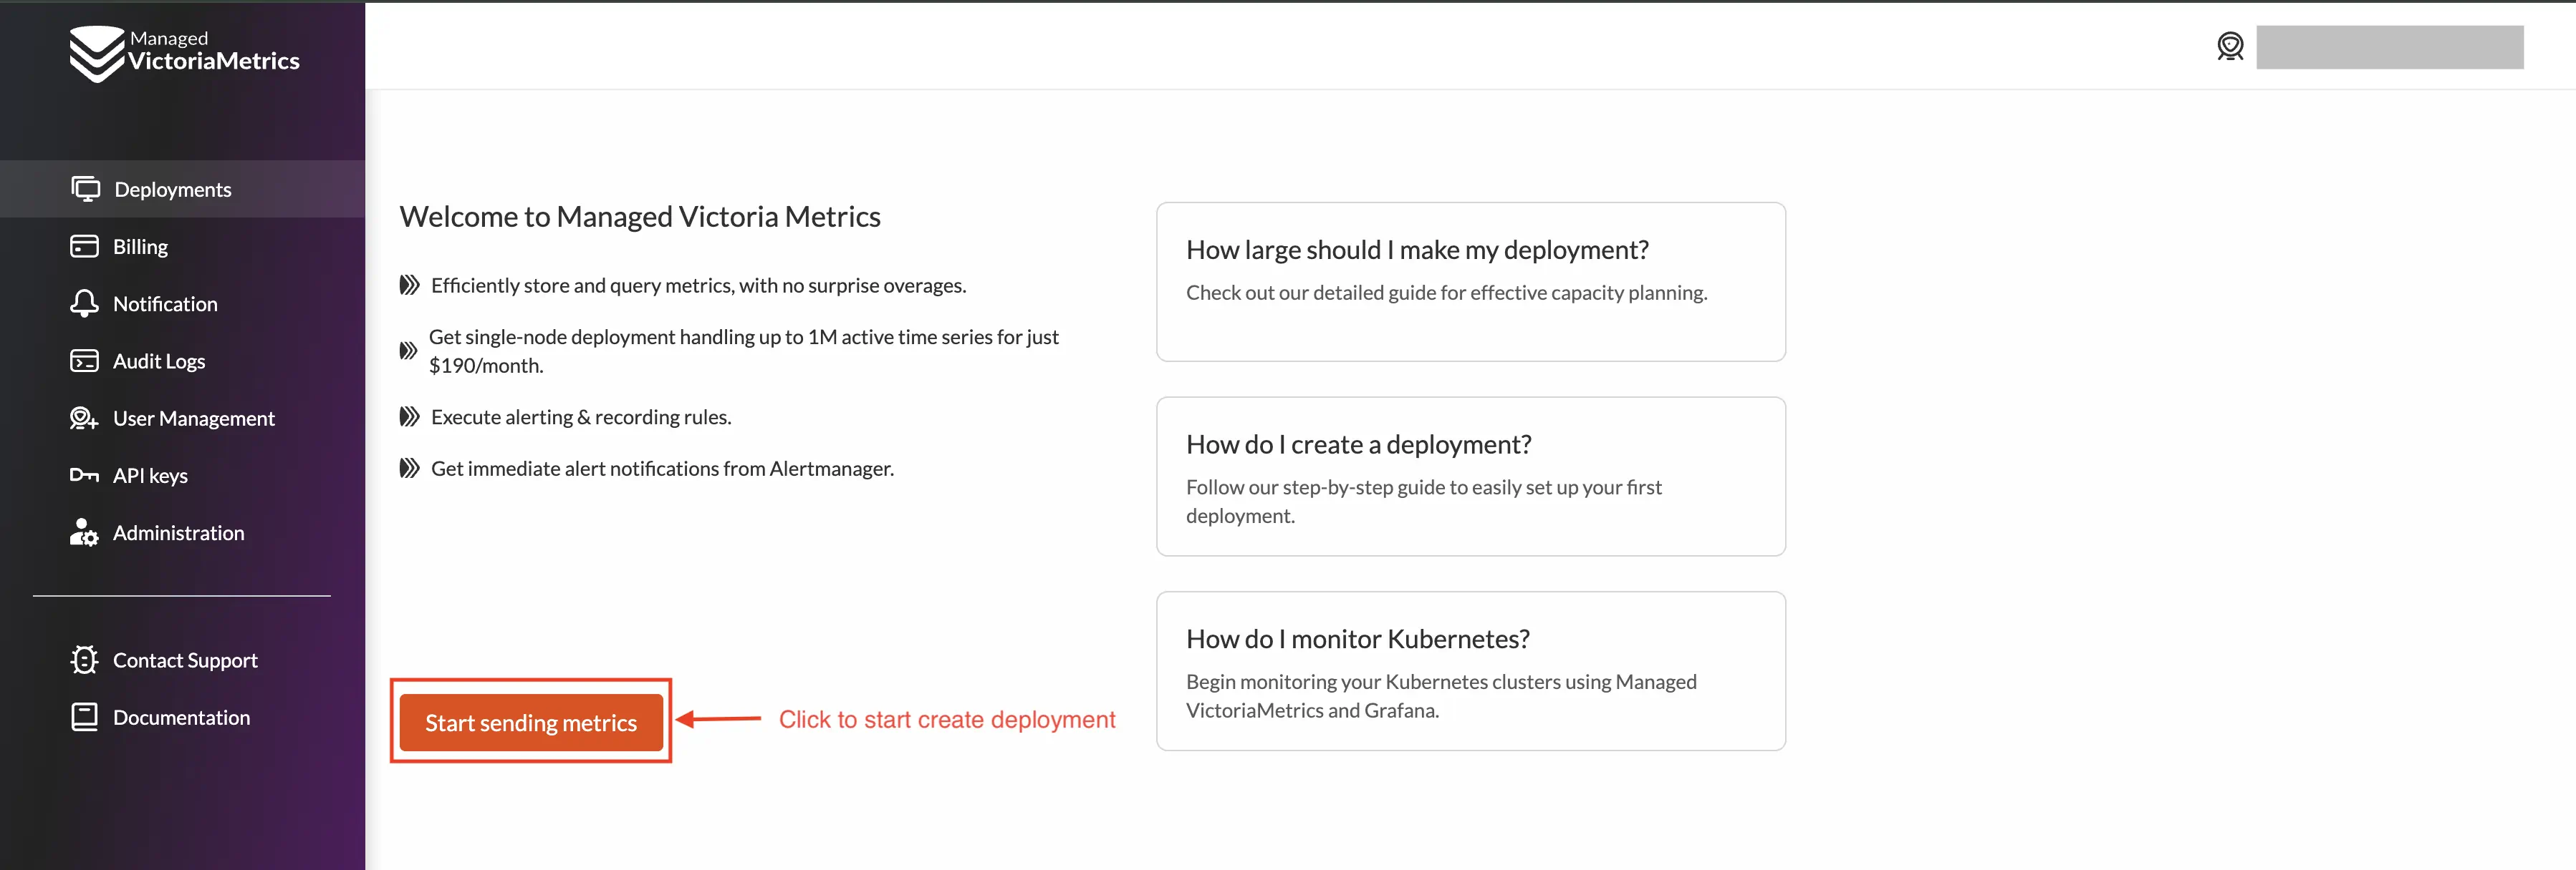Image resolution: width=2576 pixels, height=870 pixels.
Task: Click 'Efficiently store and query metrics' text
Action: pos(698,285)
